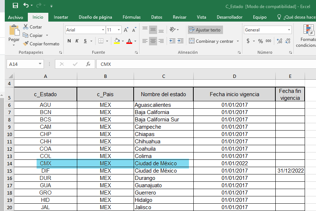The width and height of the screenshot is (316, 211).
Task: Open the Arial font name dropdown
Action: [x=103, y=30]
